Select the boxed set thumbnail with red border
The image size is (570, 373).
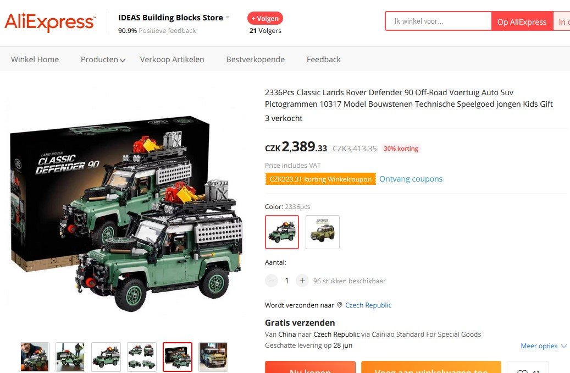(178, 357)
